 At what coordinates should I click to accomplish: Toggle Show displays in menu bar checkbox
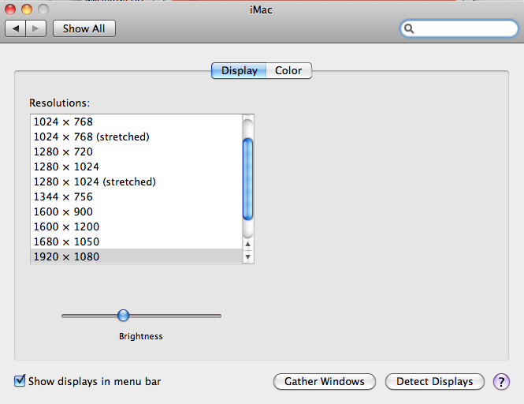pos(20,381)
